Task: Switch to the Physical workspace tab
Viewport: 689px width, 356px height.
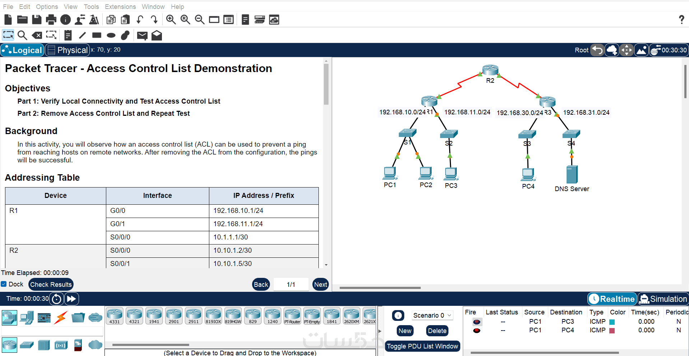Action: [67, 50]
